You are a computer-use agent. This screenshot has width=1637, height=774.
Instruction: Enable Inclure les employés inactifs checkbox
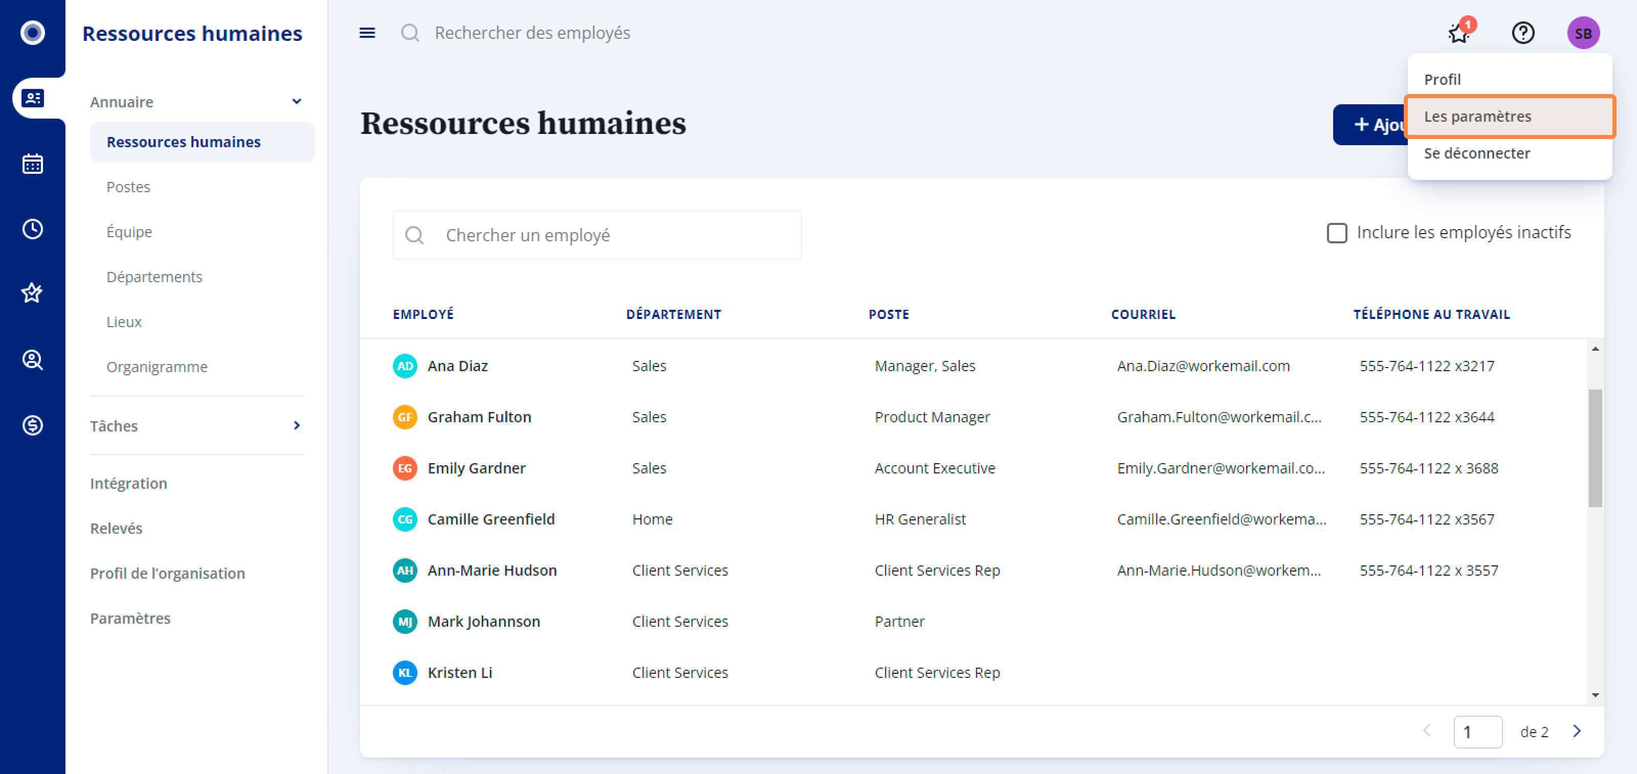1336,233
